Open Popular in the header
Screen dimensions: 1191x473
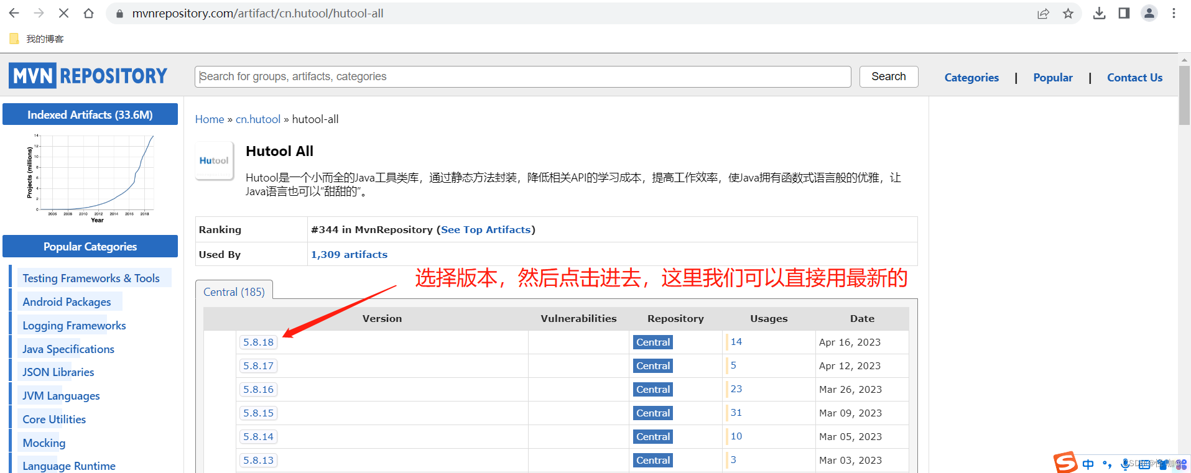click(1053, 78)
